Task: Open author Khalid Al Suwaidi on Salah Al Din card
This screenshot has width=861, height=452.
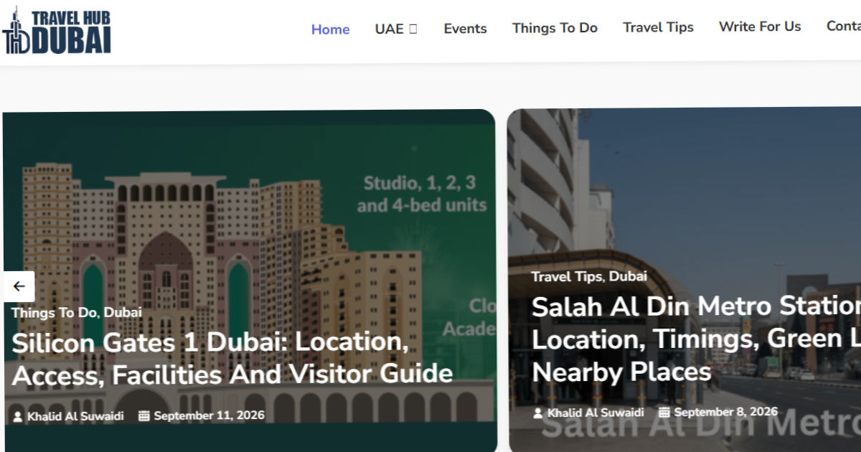Action: click(x=596, y=413)
